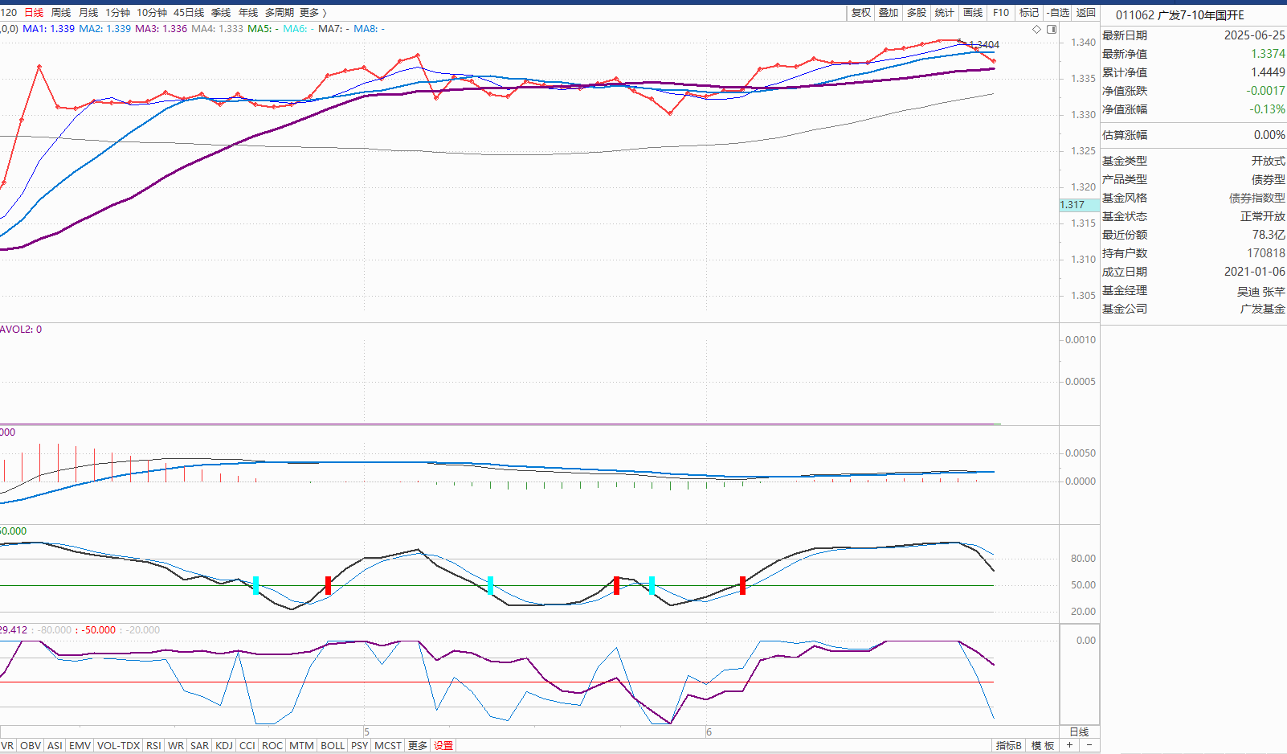Select the VR indicator tab
The image size is (1287, 754).
pyautogui.click(x=7, y=746)
